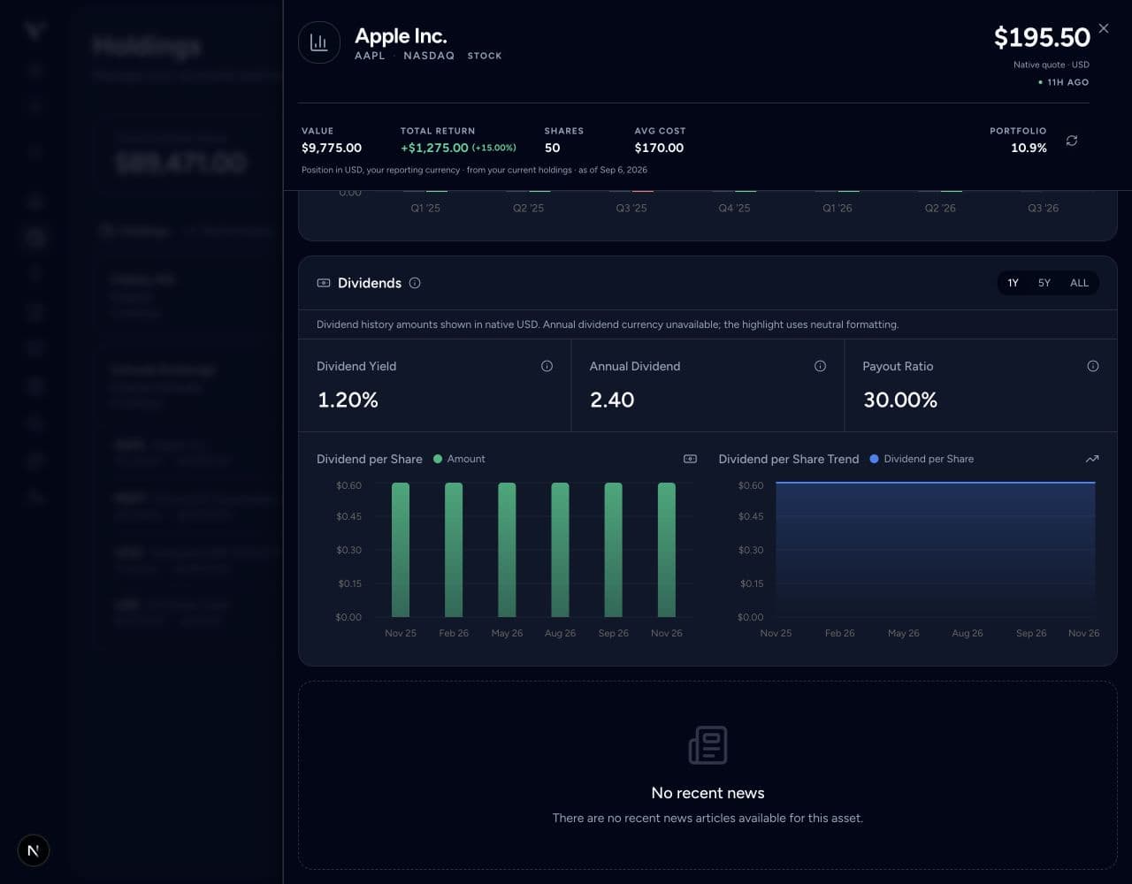Image resolution: width=1132 pixels, height=884 pixels.
Task: Click the NASDAQ exchange label
Action: (x=429, y=56)
